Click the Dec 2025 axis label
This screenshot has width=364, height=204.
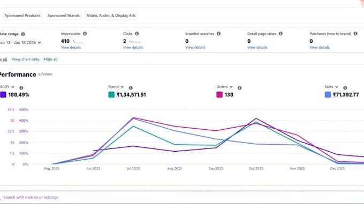[338, 169]
